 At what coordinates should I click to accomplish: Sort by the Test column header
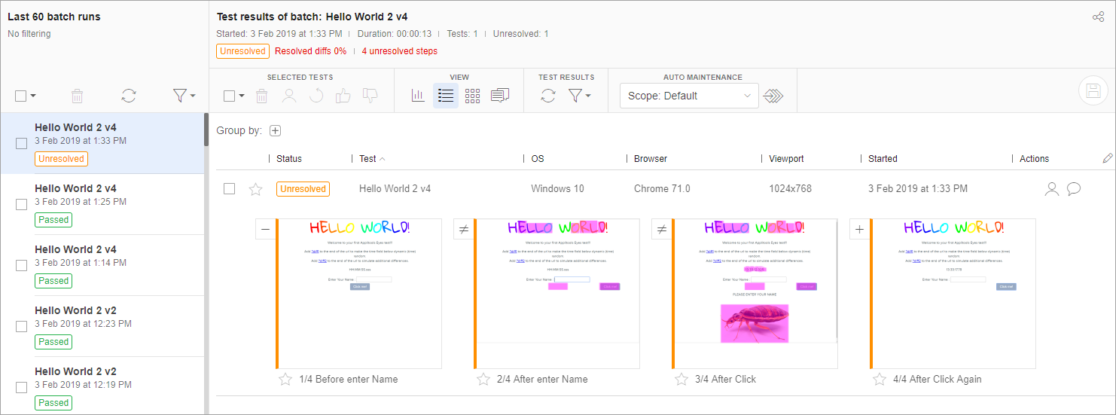[x=368, y=159]
